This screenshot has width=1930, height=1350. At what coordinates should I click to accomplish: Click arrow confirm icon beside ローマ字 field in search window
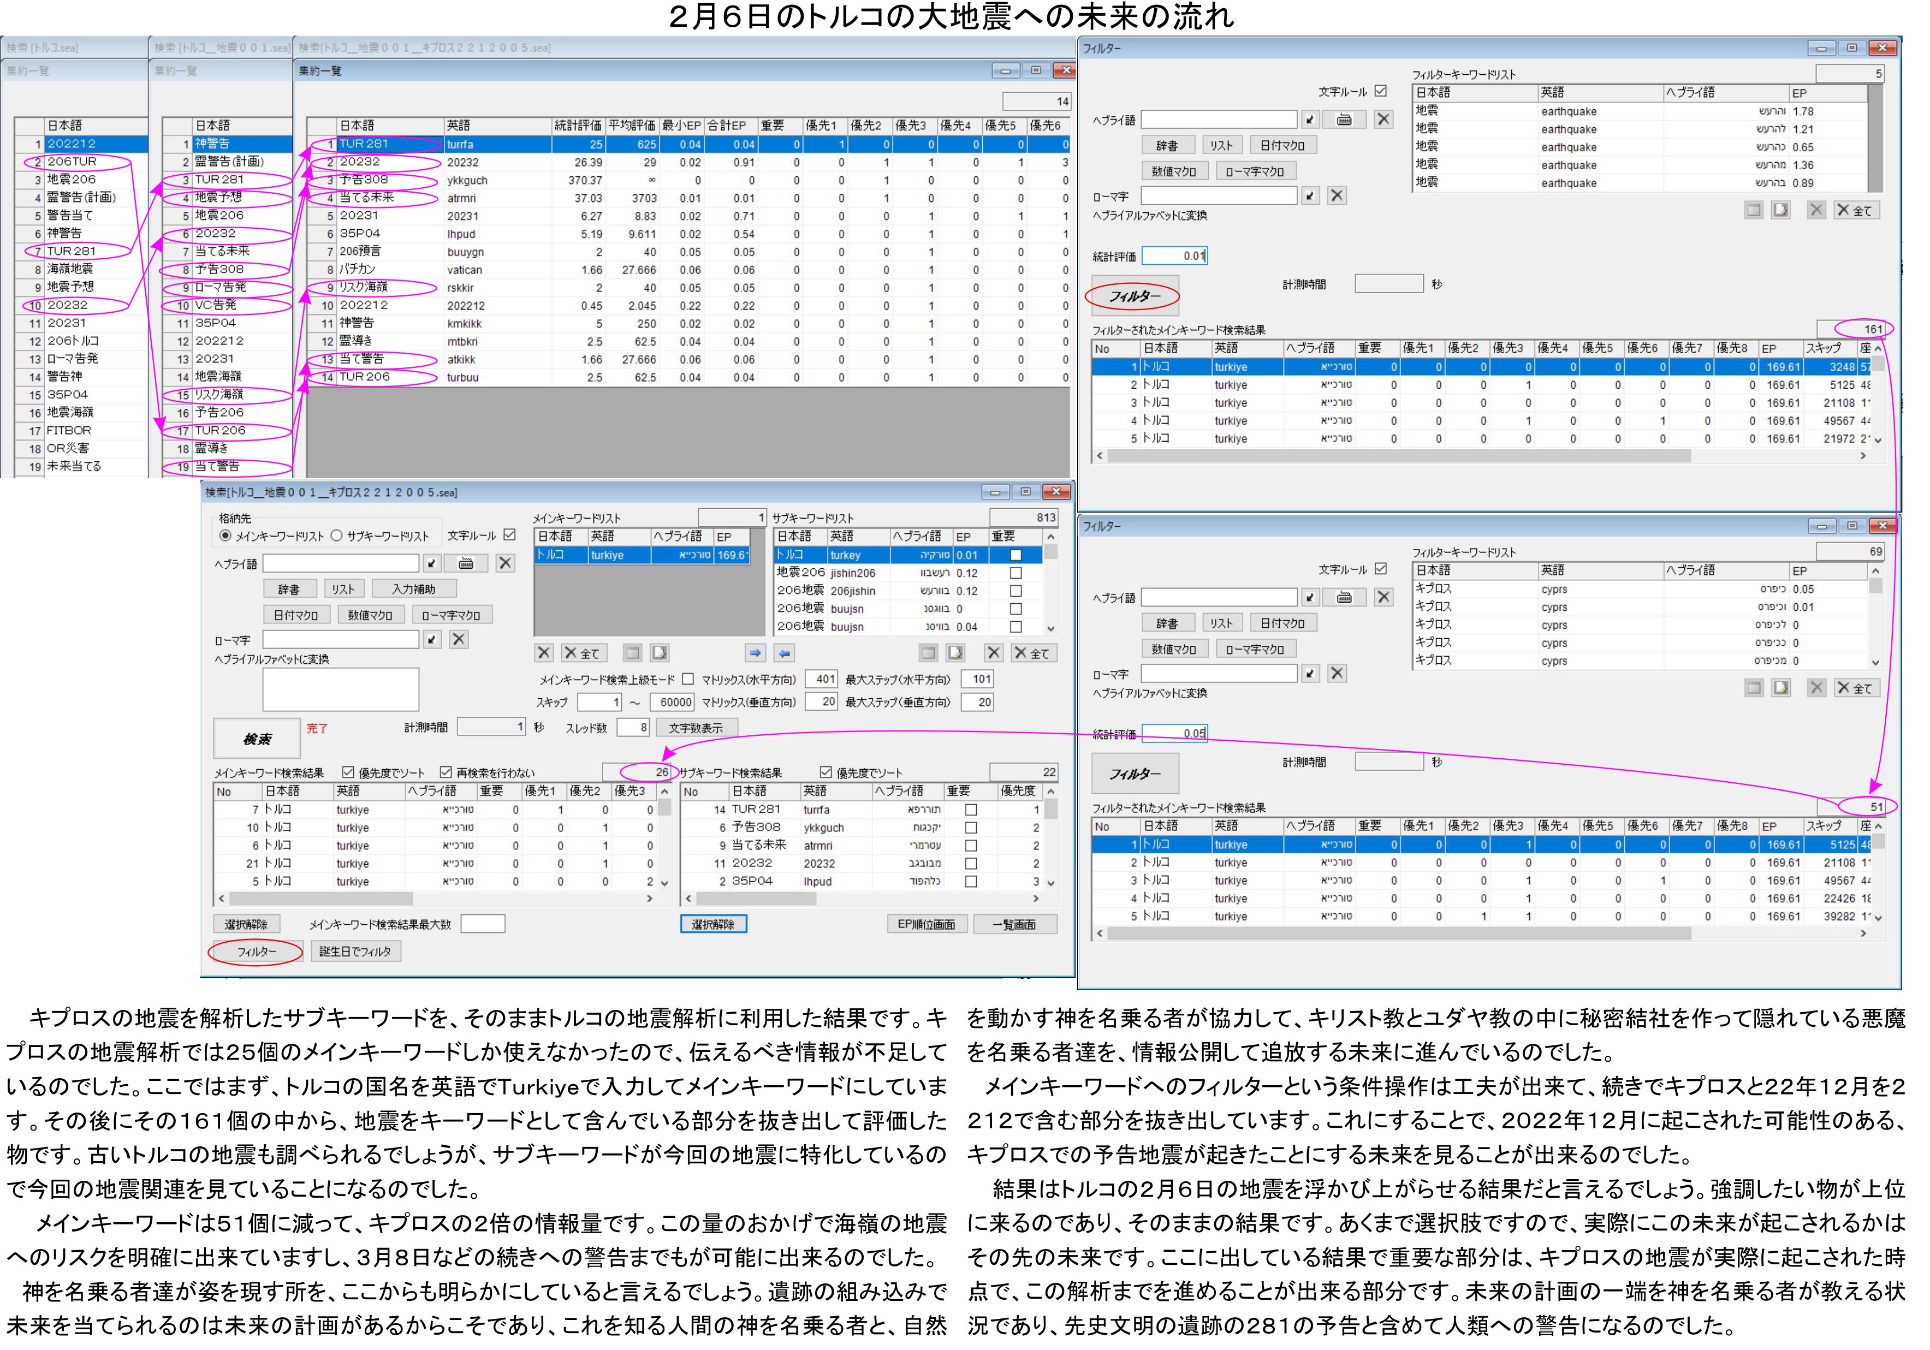point(432,640)
